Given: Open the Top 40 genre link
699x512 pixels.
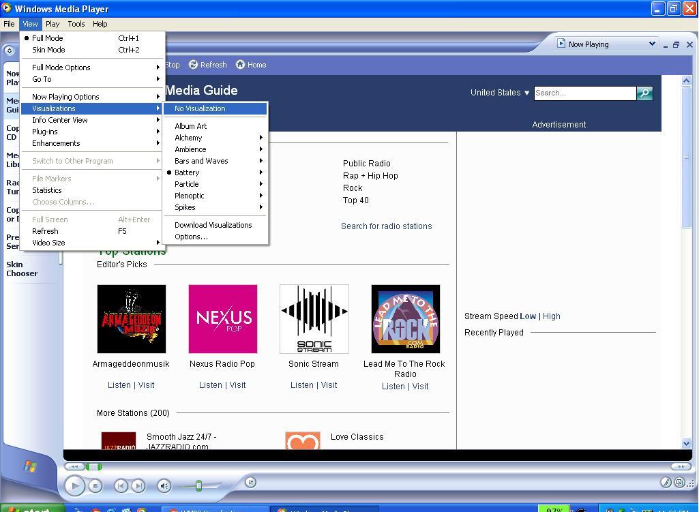Looking at the screenshot, I should coord(356,200).
